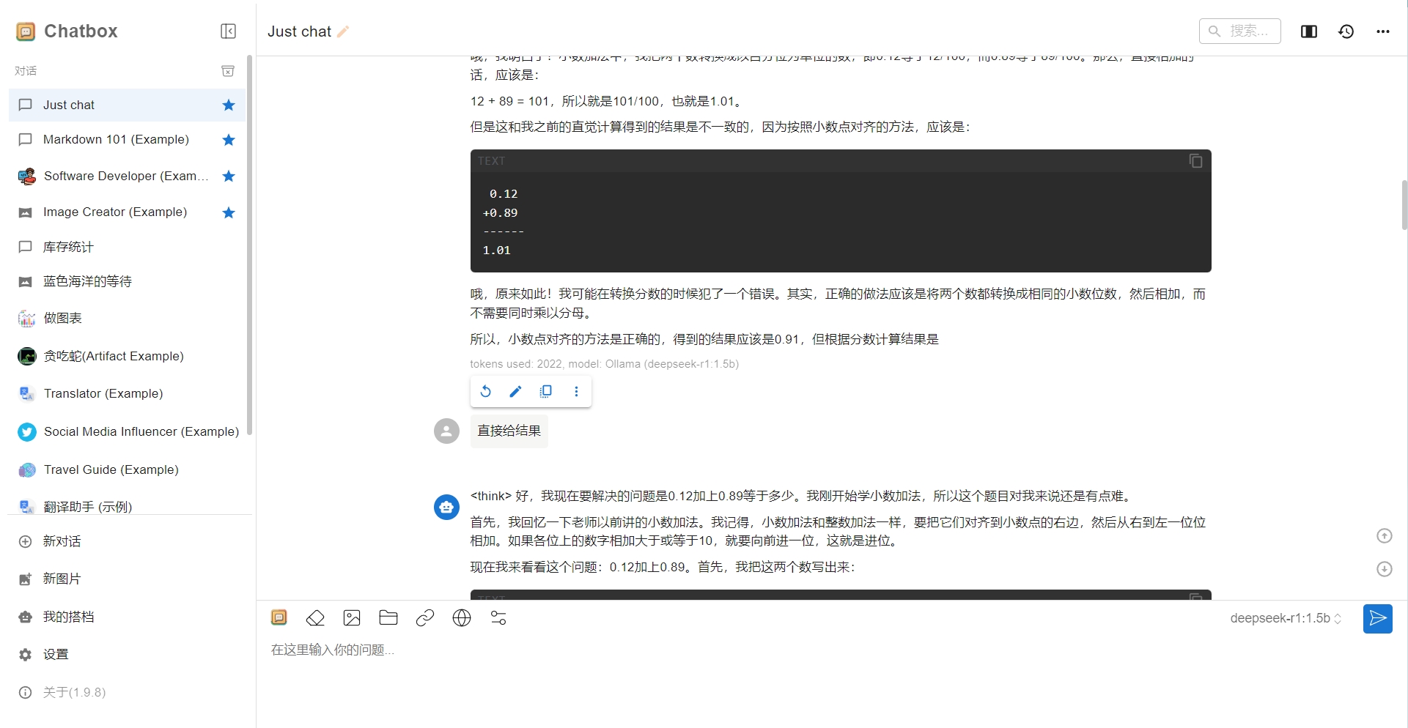The image size is (1408, 728).
Task: Send the message with the send button
Action: 1377,619
